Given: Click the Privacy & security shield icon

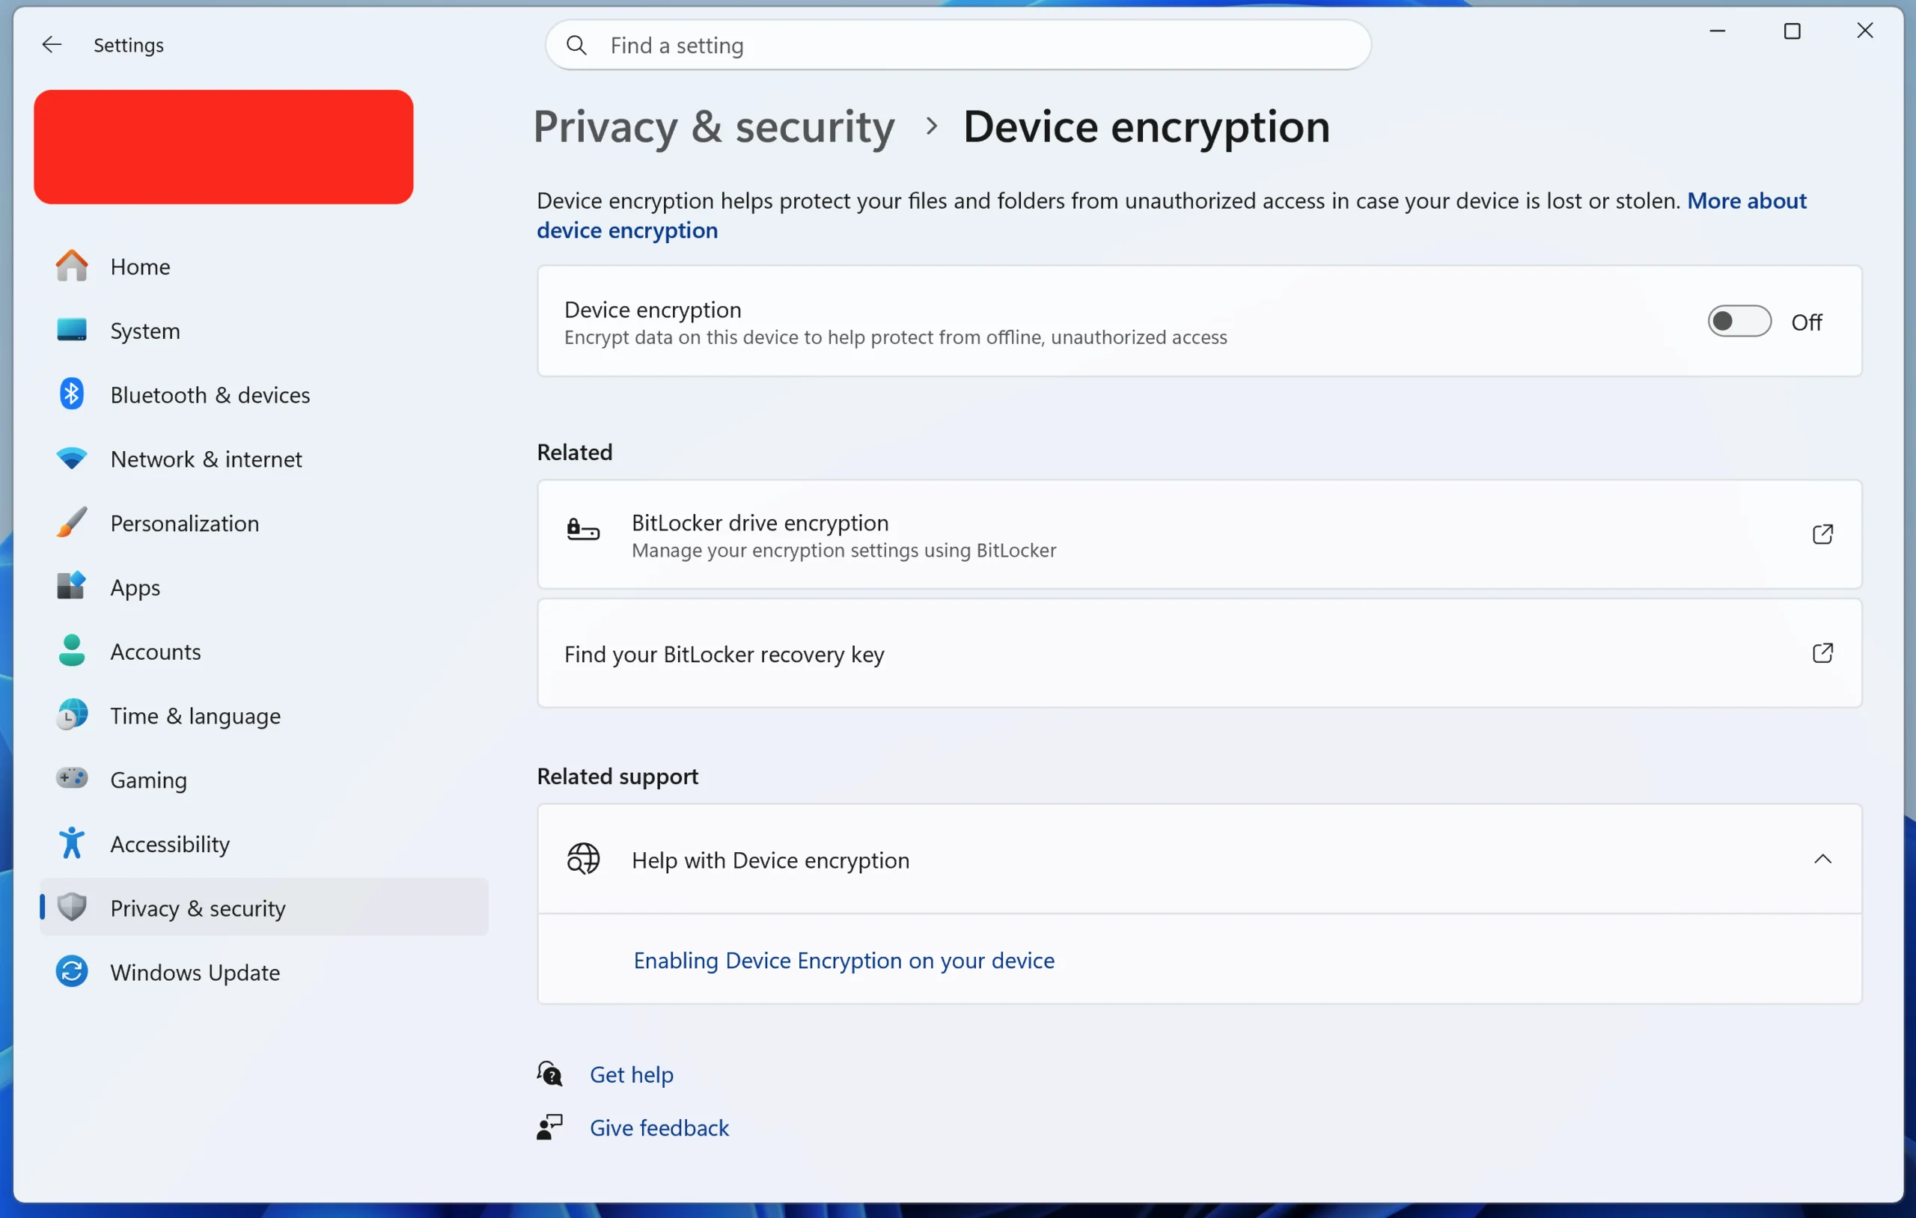Looking at the screenshot, I should coord(72,907).
